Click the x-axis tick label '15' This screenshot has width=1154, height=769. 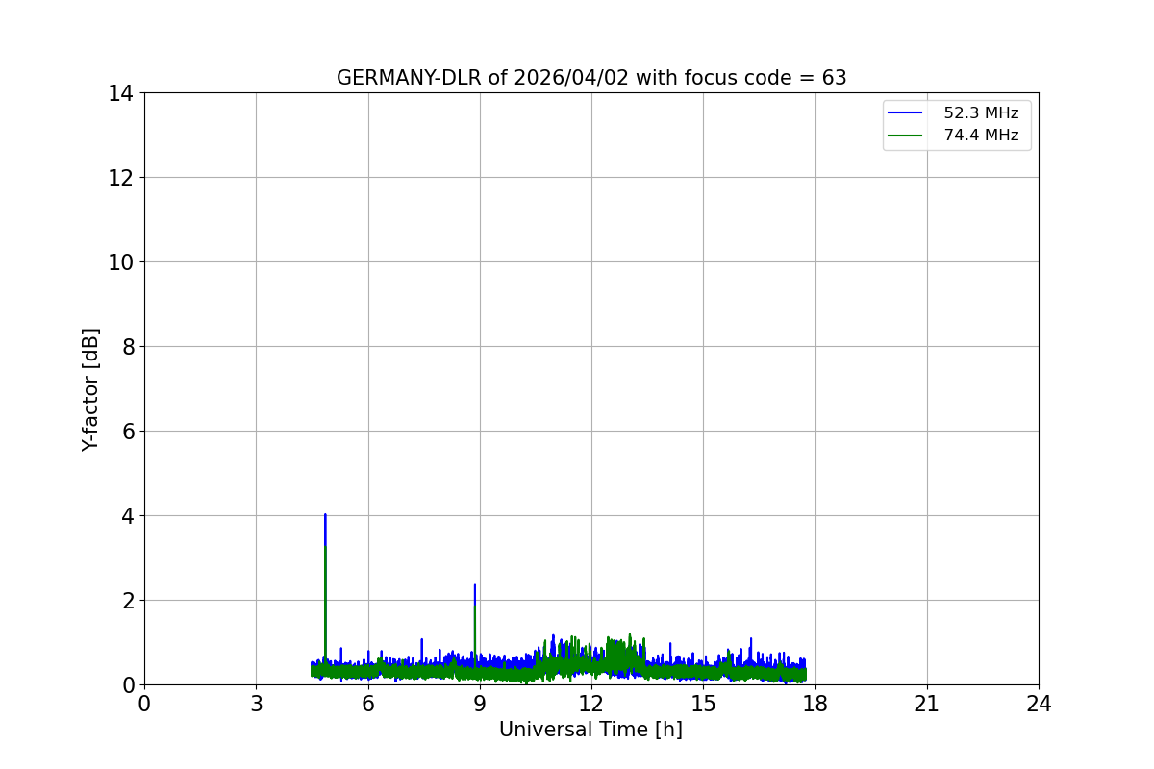click(703, 704)
